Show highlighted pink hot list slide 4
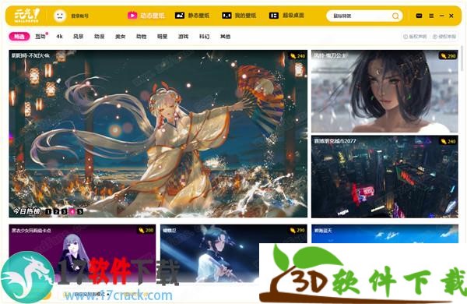This screenshot has width=467, height=304. [x=72, y=211]
